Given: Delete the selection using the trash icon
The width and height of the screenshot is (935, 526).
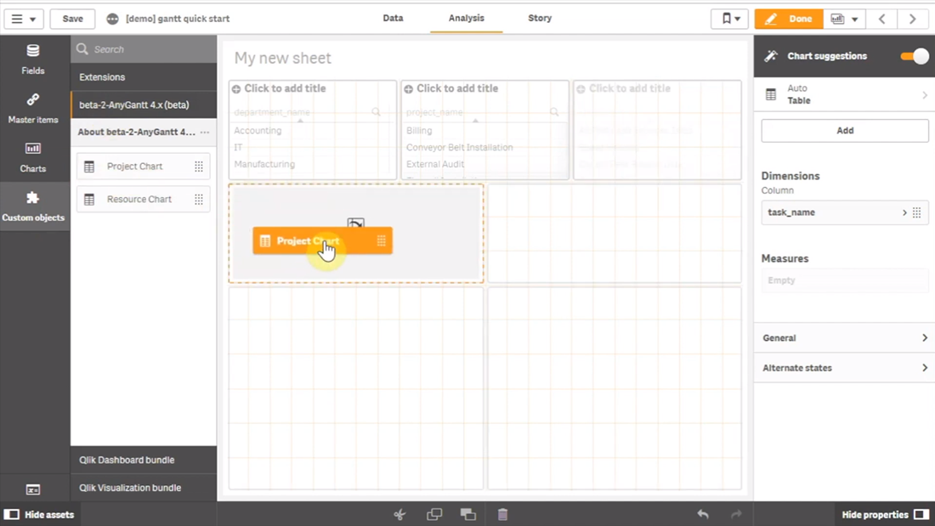Looking at the screenshot, I should click(x=502, y=514).
